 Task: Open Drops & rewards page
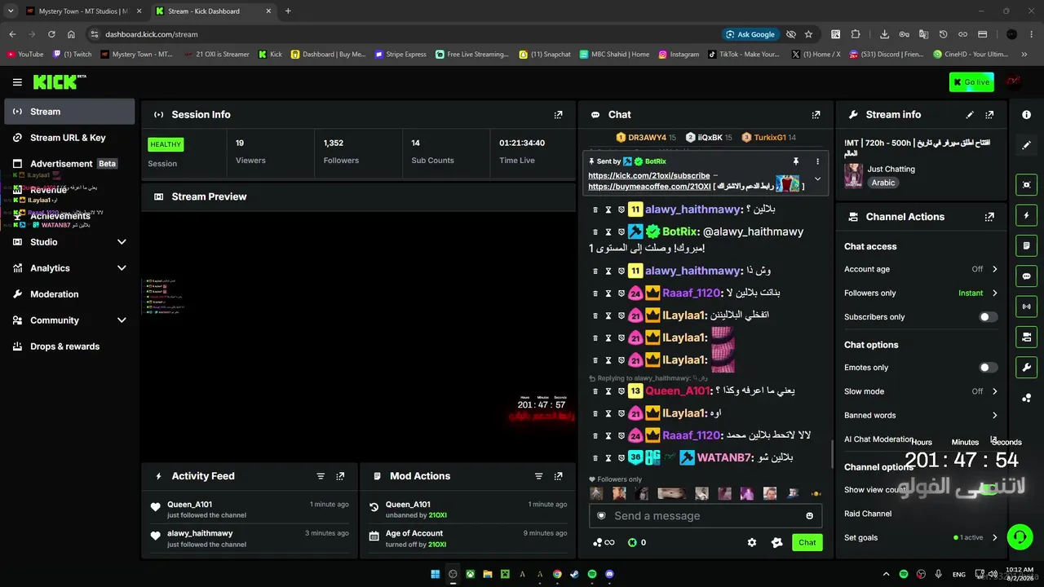[x=69, y=346]
